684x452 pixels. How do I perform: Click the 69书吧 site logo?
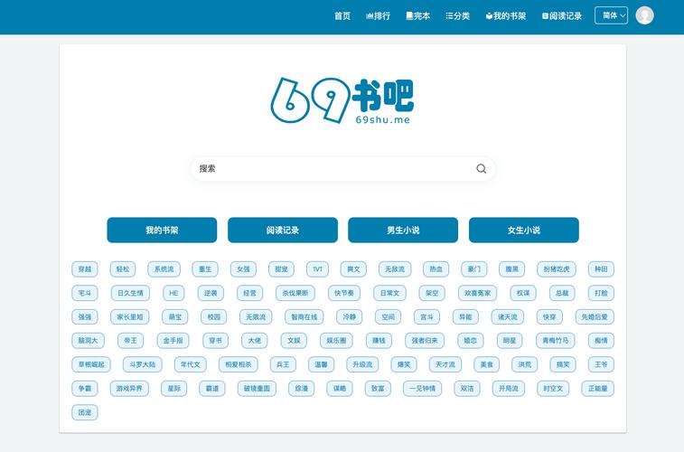tap(342, 101)
